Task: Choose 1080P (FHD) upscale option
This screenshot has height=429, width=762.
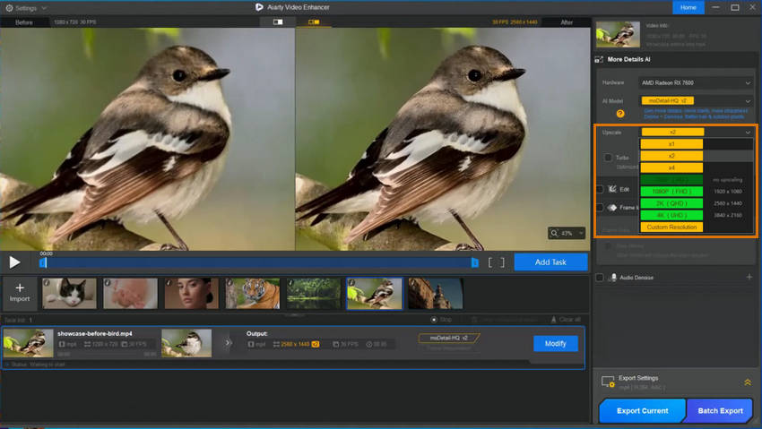Action: [671, 191]
